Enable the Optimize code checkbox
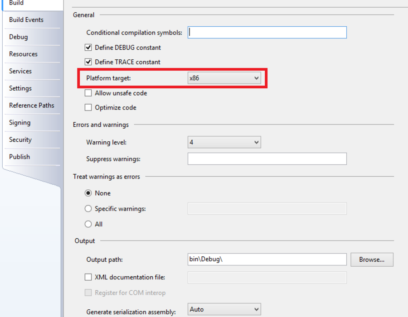 [88, 108]
